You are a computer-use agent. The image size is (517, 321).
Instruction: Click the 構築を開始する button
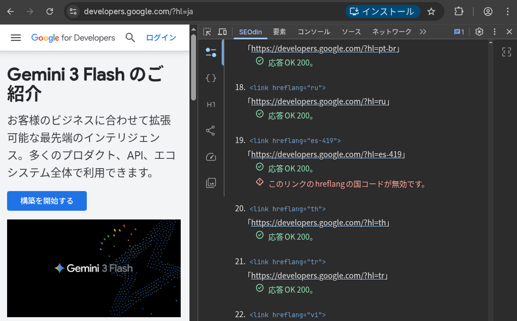coord(47,200)
